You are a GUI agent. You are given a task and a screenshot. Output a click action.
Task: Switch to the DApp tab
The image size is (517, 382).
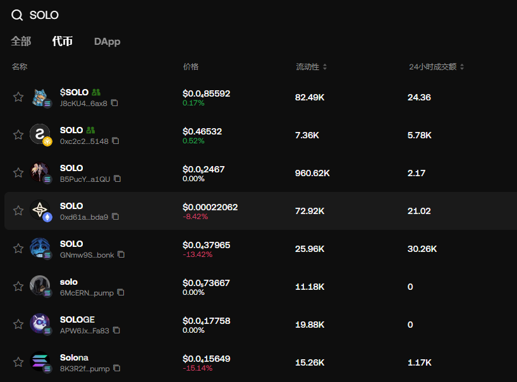107,42
